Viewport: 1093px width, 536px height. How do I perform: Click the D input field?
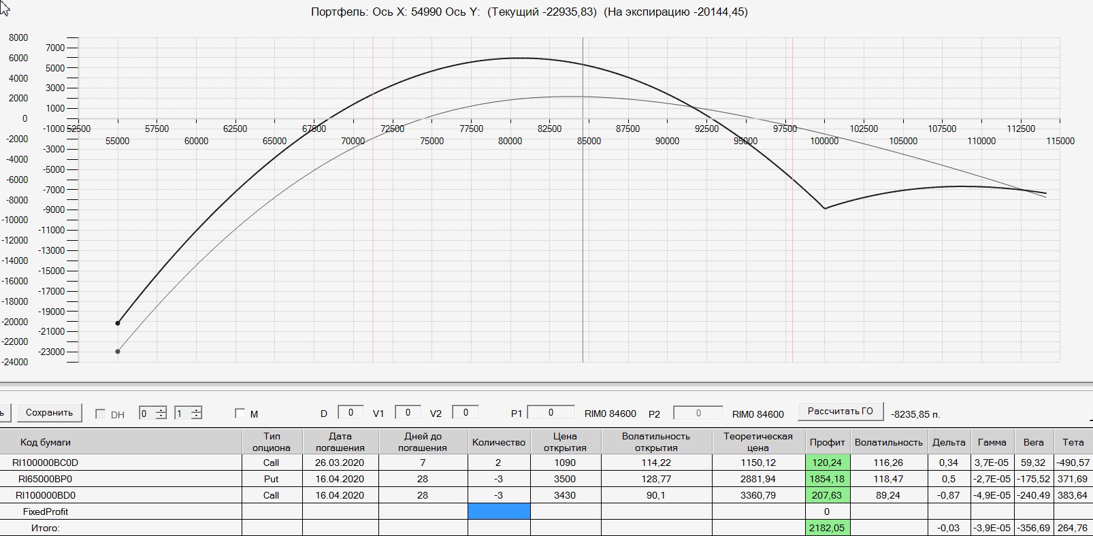pos(350,412)
